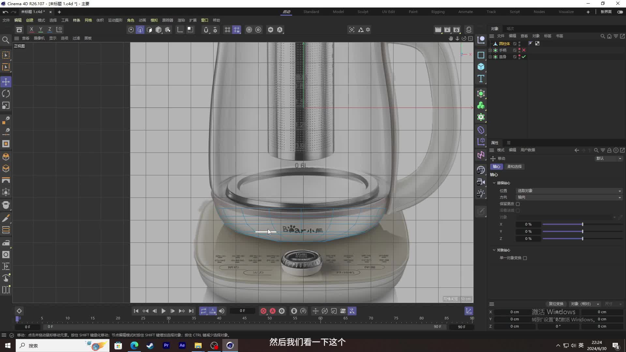Click the undo arrow icon
Screen dimensions: 626x352
(5, 12)
